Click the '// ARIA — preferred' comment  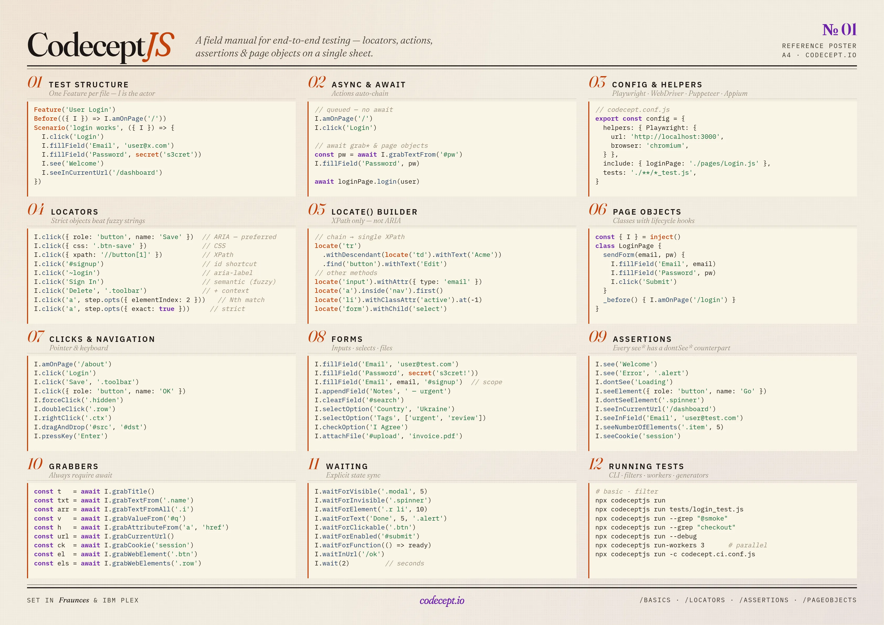239,237
